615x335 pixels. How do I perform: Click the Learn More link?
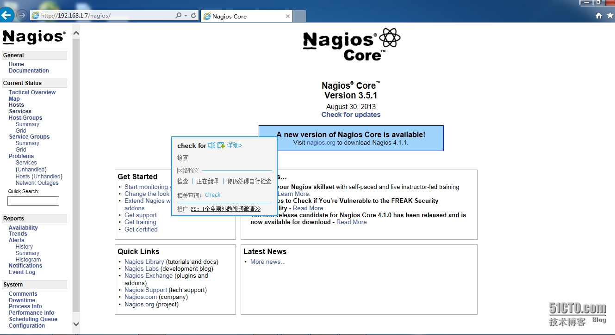coord(294,194)
